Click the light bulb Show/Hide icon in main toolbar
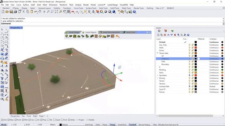225x126 pixels. coord(89,12)
